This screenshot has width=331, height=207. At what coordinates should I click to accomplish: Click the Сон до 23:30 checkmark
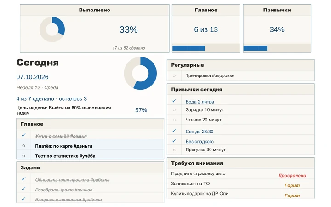(174, 131)
